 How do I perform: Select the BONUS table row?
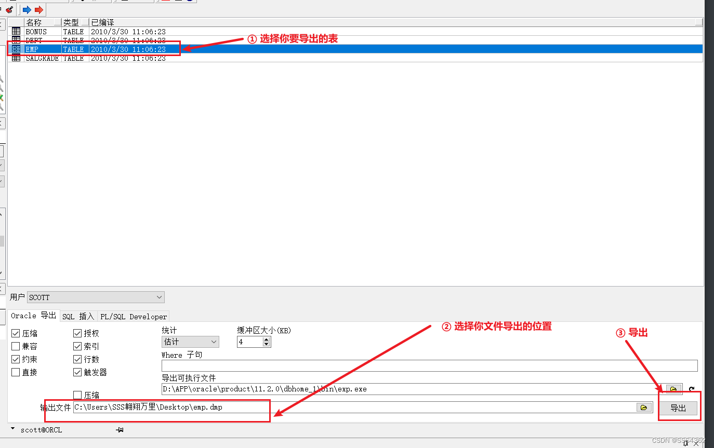[x=355, y=32]
